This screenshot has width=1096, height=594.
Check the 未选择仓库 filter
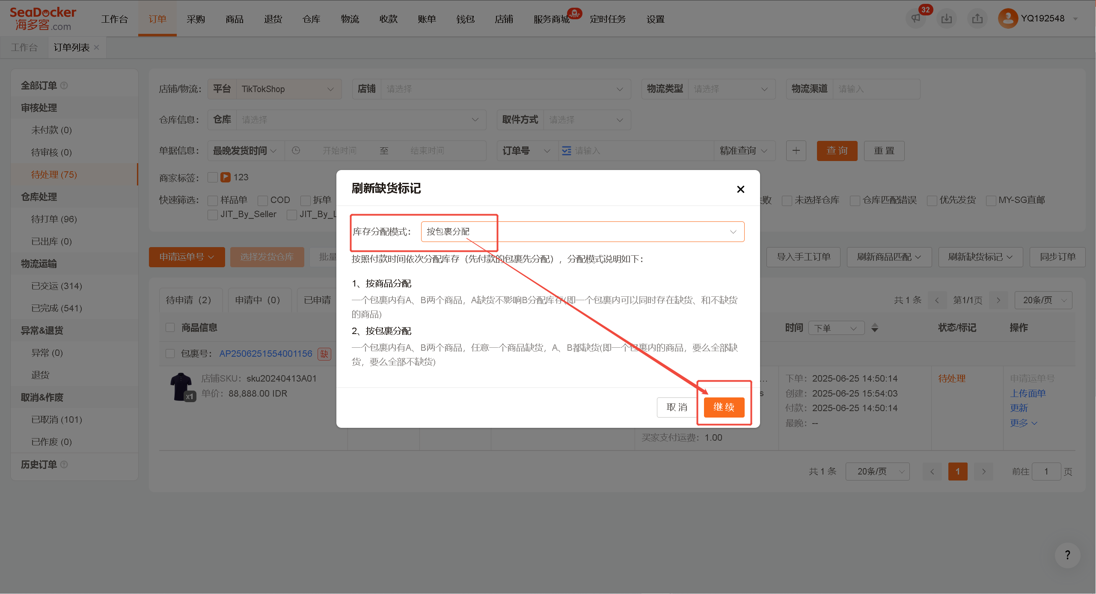787,200
